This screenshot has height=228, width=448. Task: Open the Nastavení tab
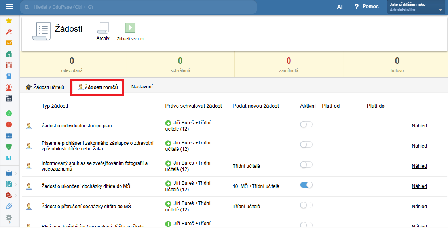click(142, 87)
